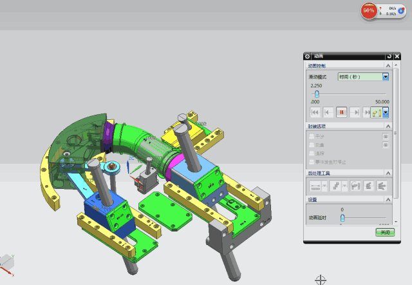Click the playback mode icon button
This screenshot has height=285, width=412.
coord(377,112)
